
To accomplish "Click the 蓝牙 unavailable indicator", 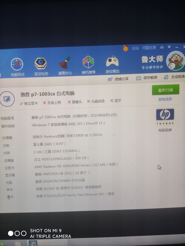I will (116, 101).
